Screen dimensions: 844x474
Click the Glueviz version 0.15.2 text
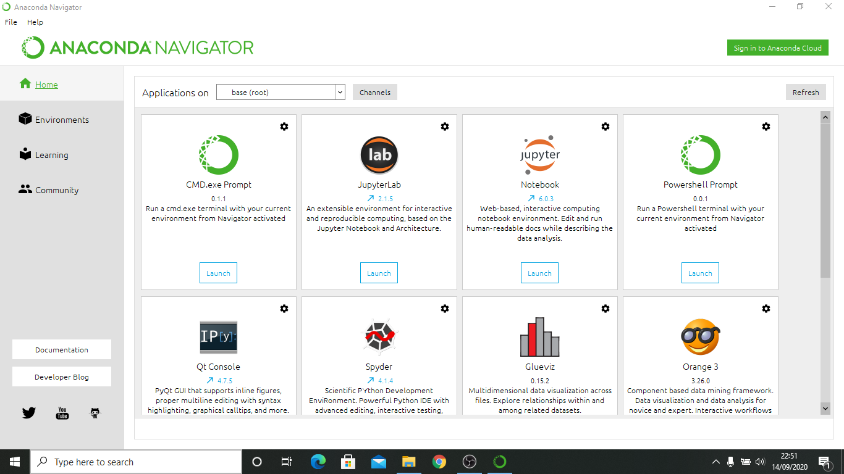coord(540,381)
